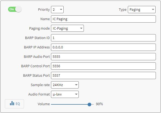The image size is (161, 113).
Task: Turn off the On toggle switch
Action: tap(15, 9)
